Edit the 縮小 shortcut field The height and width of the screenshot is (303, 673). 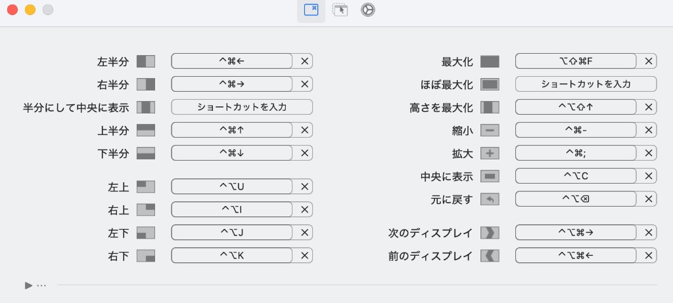coord(576,129)
